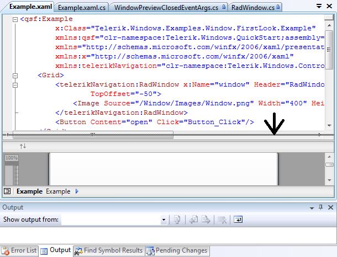Collapse the telerikNavigation:RadWindow outline node

(x=15, y=85)
